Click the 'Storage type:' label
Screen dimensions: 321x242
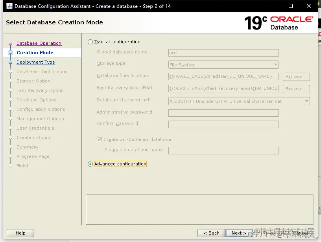pos(112,63)
